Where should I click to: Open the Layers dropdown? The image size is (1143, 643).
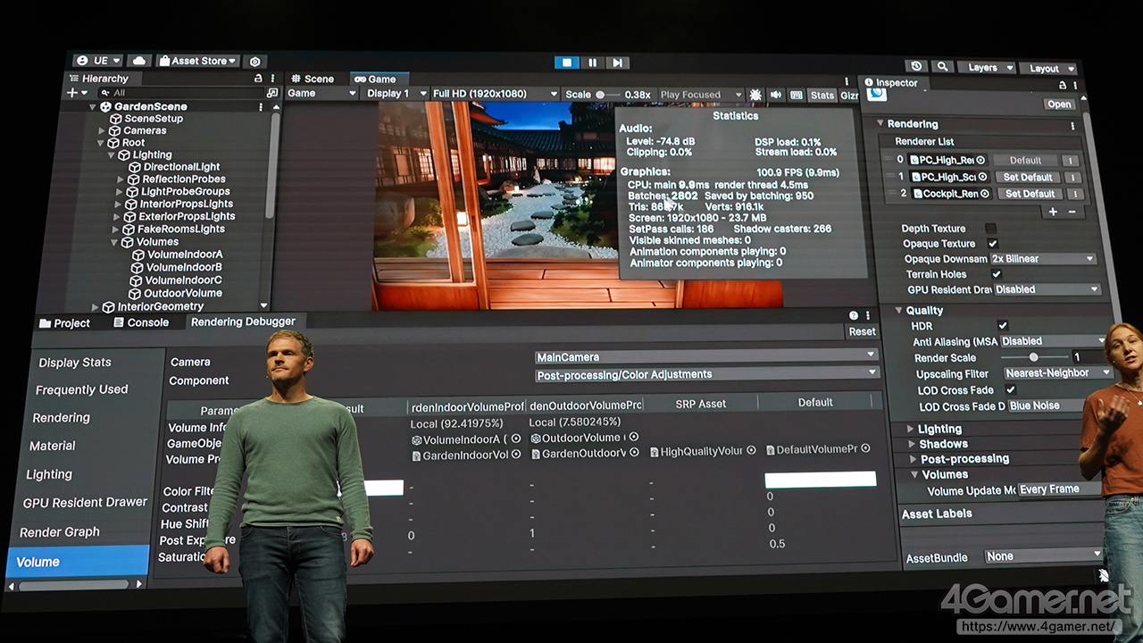(x=988, y=68)
